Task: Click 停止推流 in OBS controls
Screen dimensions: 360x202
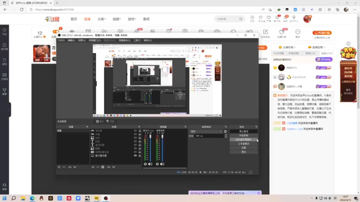Action: click(243, 132)
